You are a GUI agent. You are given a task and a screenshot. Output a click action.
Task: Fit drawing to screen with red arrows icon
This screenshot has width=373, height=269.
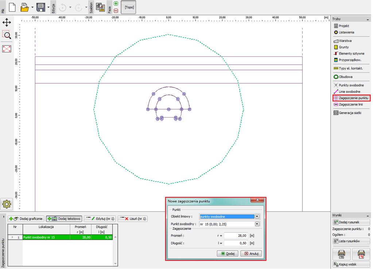point(7,49)
